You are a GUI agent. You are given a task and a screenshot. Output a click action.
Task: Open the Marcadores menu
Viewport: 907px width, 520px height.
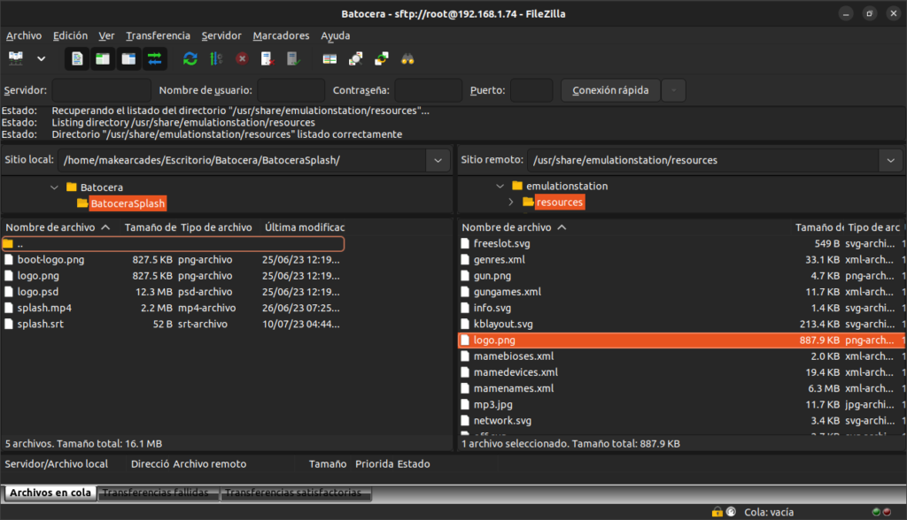tap(281, 36)
